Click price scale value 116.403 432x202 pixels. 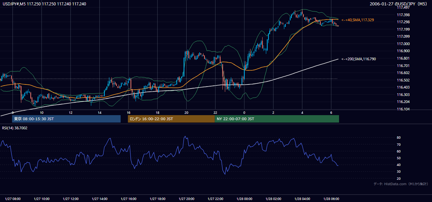403,87
